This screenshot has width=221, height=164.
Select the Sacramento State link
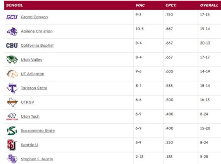coord(38,131)
